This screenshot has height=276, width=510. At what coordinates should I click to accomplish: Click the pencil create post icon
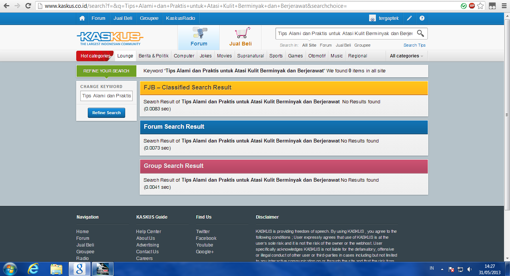coord(409,18)
